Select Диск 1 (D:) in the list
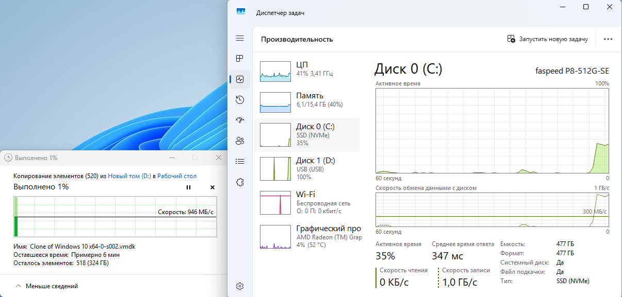622x297 pixels. 308,168
